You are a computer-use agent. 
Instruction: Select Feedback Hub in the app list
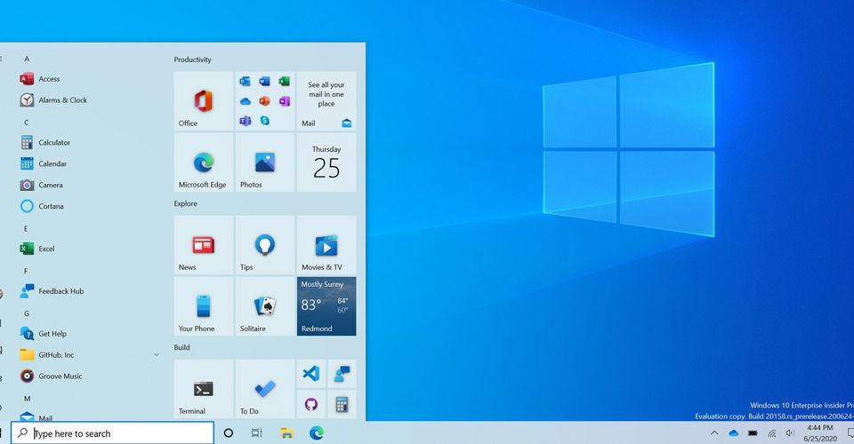click(x=60, y=291)
